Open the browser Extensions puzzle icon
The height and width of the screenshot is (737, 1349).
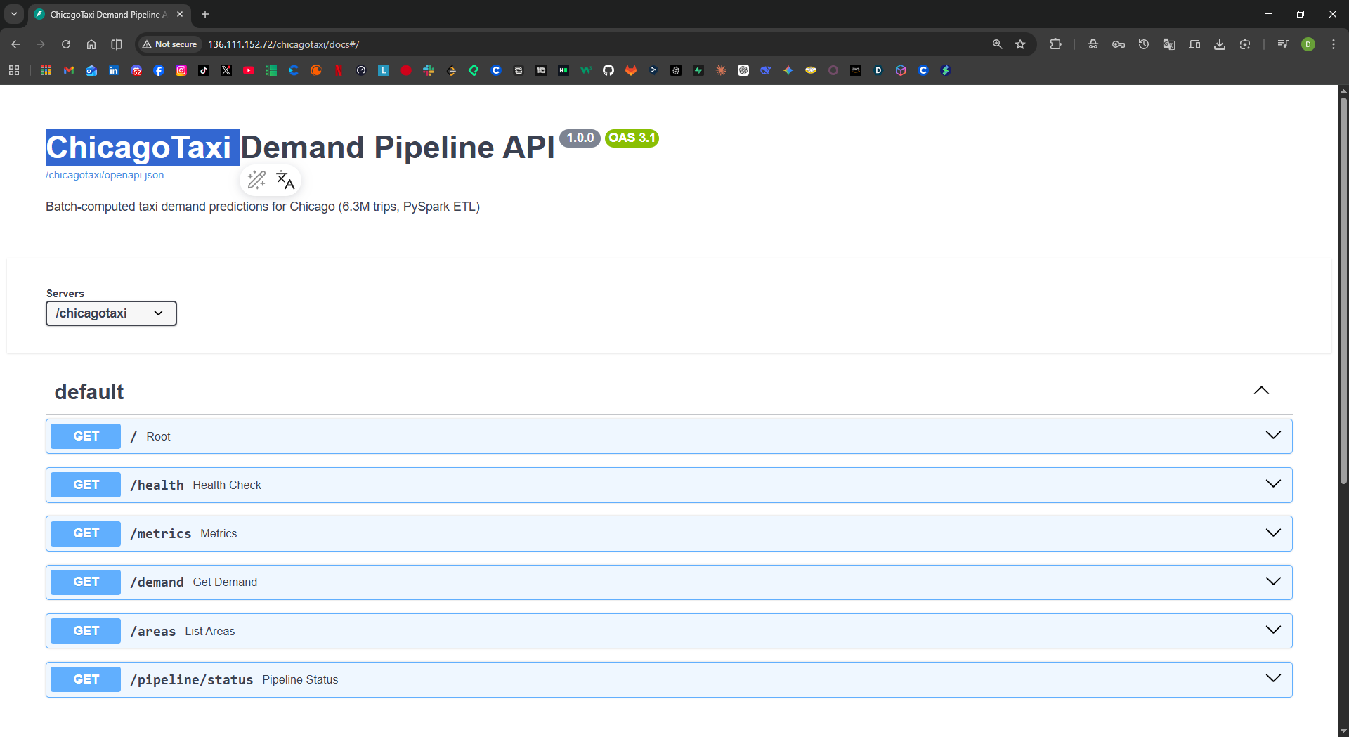pyautogui.click(x=1055, y=44)
